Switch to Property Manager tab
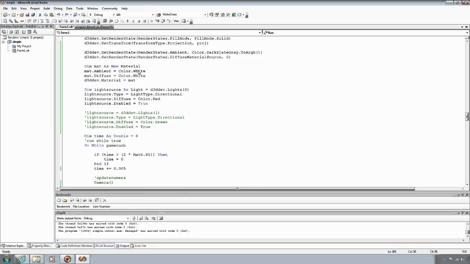 (x=40, y=246)
